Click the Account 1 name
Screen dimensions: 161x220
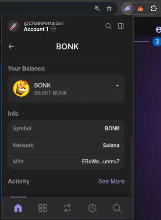pyautogui.click(x=36, y=29)
